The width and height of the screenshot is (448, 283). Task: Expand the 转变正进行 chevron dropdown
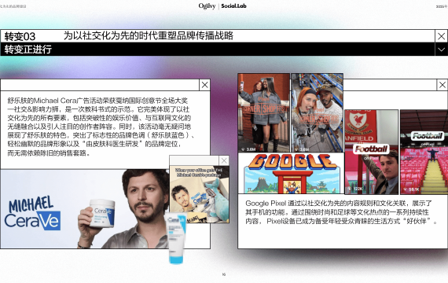pos(441,50)
